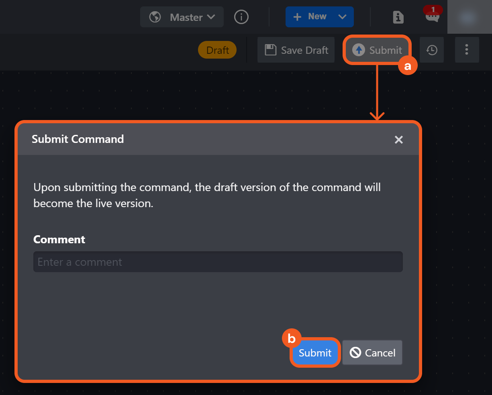Screen dimensions: 492x395
Task: Click the upload arrow icon on toolbar Submit
Action: click(359, 50)
